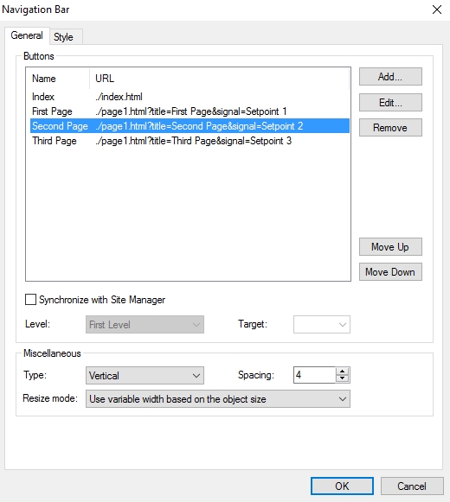Select the First Page row
Screen dimensions: 450x502
click(x=190, y=111)
